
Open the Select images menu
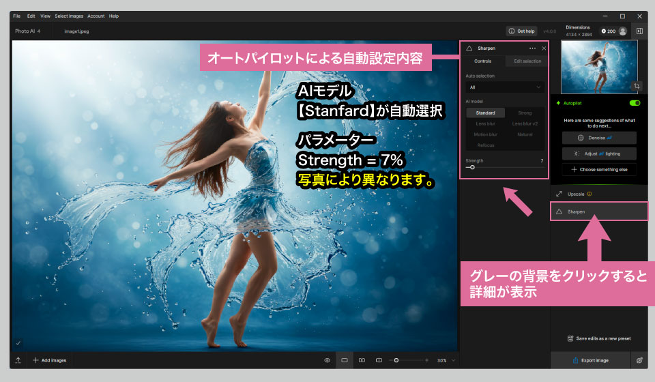(69, 16)
